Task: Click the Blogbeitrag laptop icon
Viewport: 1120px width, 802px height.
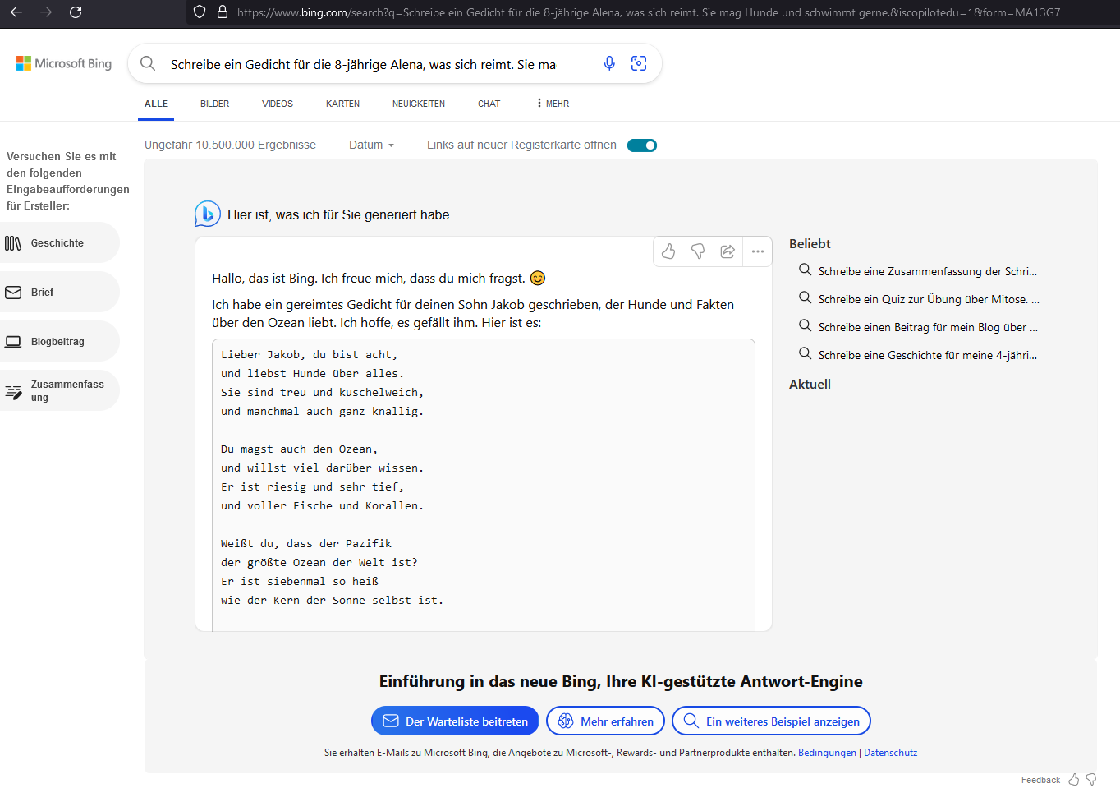Action: 13,342
